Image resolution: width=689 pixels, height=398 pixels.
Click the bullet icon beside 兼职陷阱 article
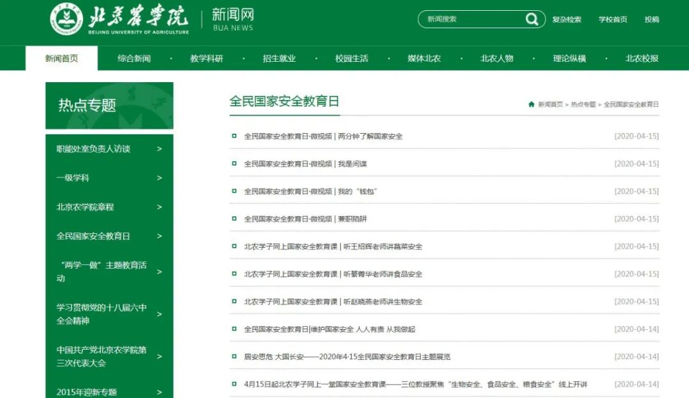pos(234,218)
